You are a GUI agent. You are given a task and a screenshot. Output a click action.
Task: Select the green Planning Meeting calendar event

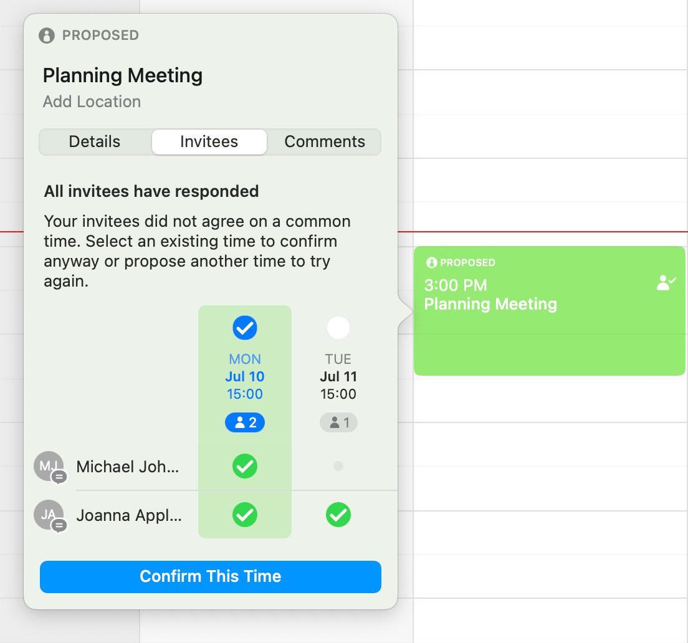pos(550,311)
